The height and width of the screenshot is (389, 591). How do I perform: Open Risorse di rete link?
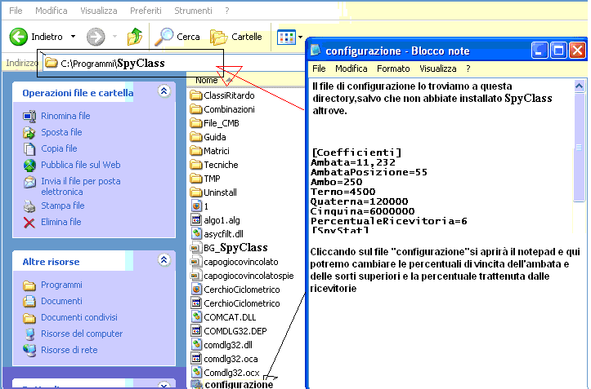click(69, 350)
